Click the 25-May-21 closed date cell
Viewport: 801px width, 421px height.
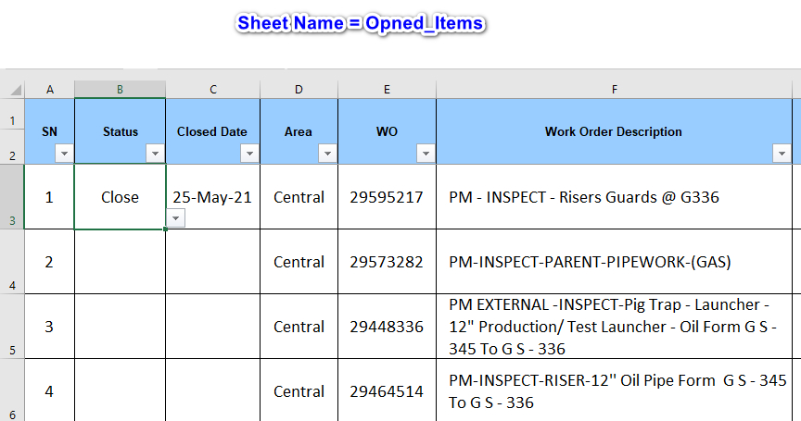click(x=212, y=197)
